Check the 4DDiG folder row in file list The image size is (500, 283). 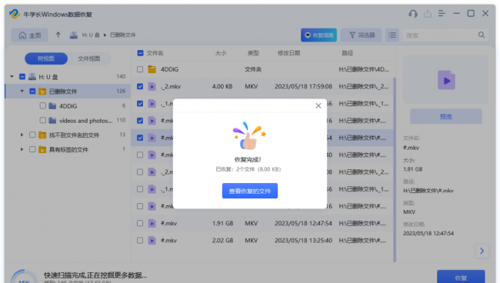[x=140, y=69]
